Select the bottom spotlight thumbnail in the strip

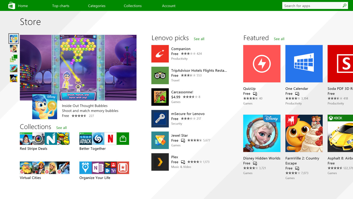pos(14,78)
